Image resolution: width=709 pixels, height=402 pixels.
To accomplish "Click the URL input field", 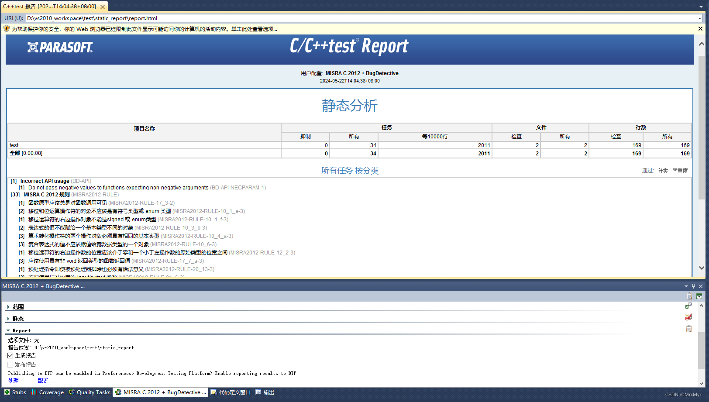I will 361,18.
